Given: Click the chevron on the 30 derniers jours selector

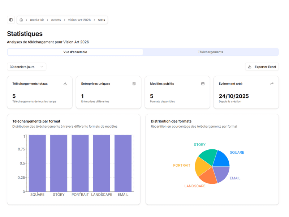Looking at the screenshot, I should point(42,67).
